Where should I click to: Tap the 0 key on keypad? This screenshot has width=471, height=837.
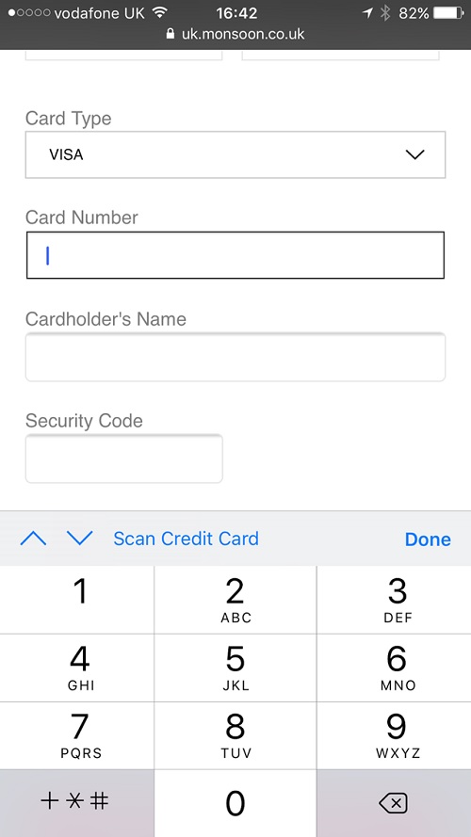click(x=235, y=803)
